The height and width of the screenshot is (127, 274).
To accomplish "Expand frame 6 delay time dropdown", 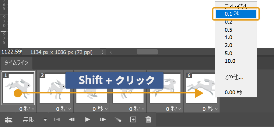I will (211, 109).
